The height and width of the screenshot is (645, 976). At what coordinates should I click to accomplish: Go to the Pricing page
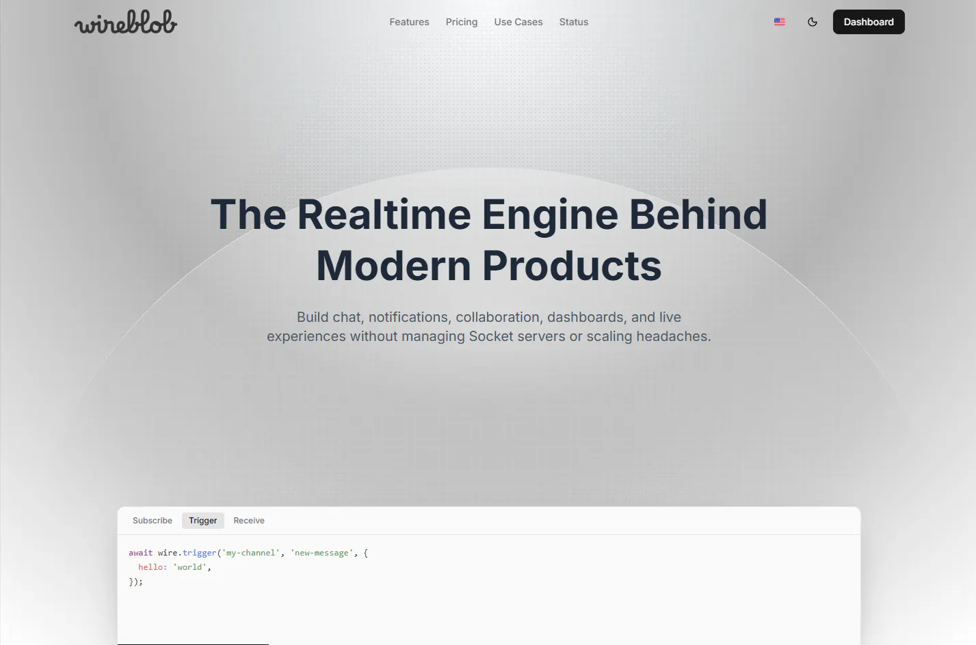(462, 22)
